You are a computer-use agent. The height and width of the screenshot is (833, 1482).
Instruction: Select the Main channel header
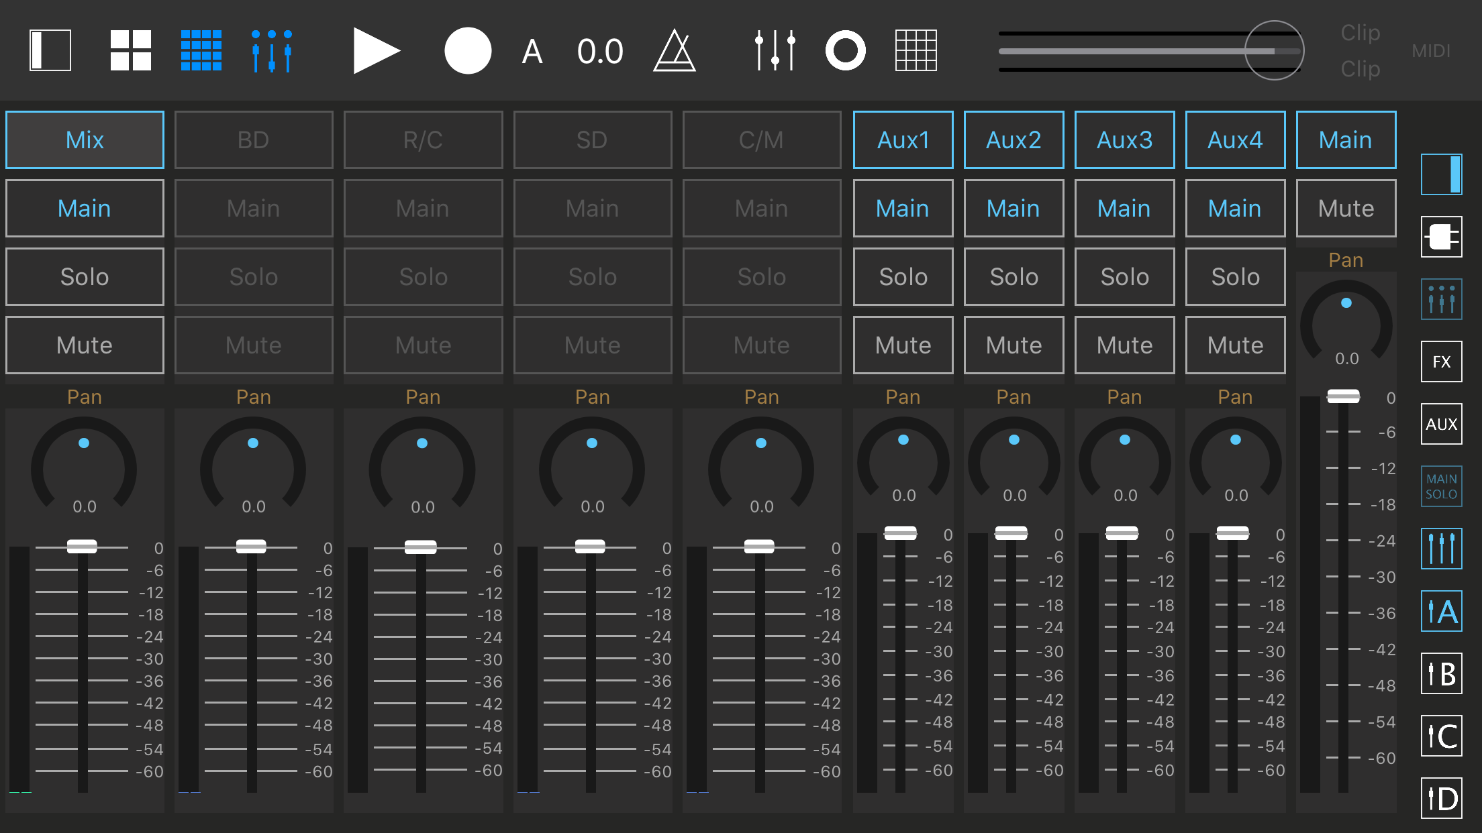pos(1346,140)
